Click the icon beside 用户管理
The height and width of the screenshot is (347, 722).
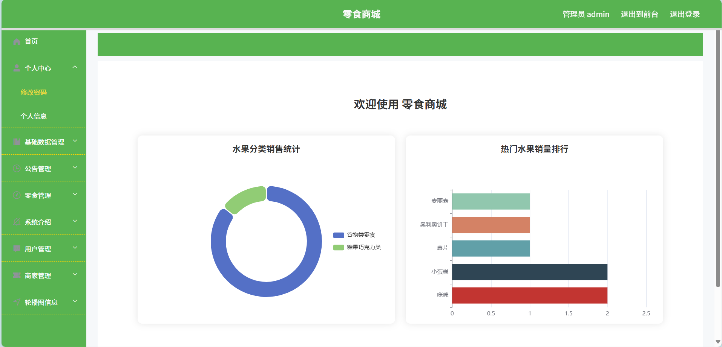(x=17, y=248)
